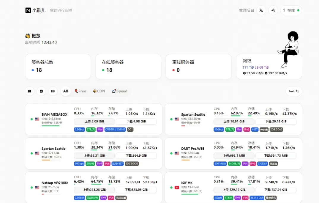The width and height of the screenshot is (319, 203).
Task: Click the 上传:95.31 GiB upload total
Action: point(94,155)
